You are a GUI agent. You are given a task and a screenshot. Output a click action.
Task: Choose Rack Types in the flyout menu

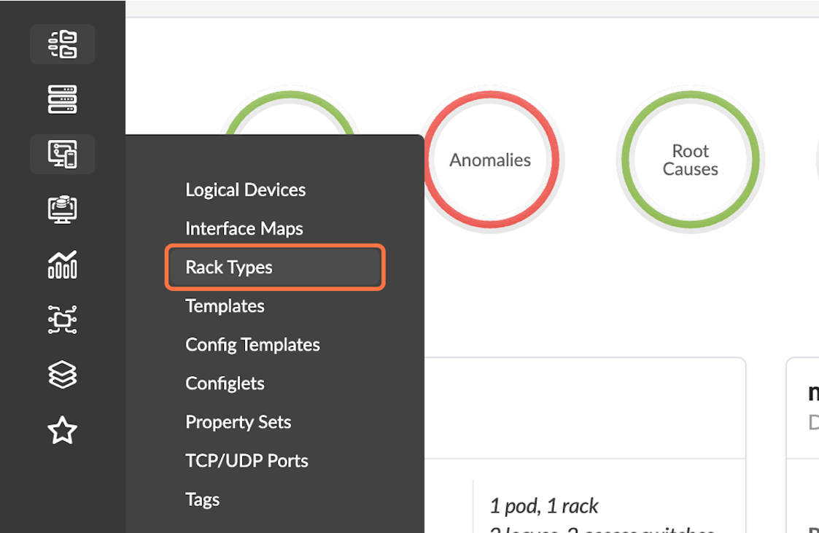pos(229,267)
